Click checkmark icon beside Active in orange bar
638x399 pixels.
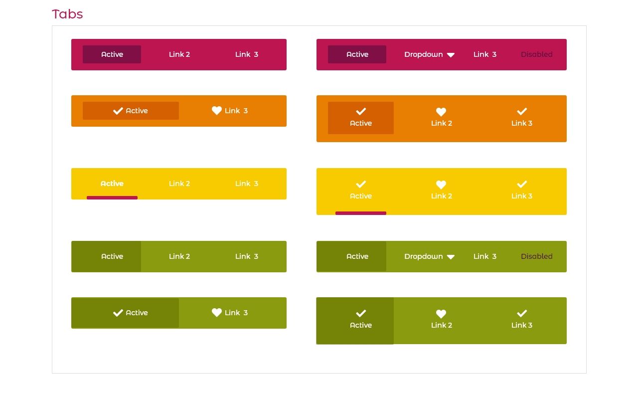point(118,111)
